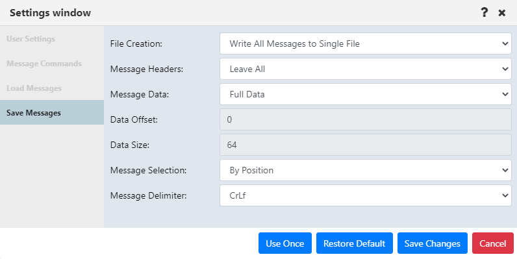Open the Message Delimiter dropdown
The height and width of the screenshot is (259, 517).
365,195
